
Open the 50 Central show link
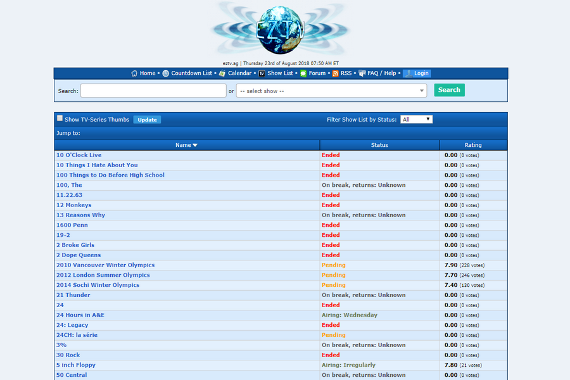[72, 375]
